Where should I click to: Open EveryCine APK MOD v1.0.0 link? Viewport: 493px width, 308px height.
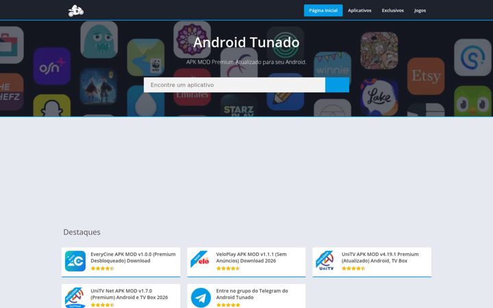(x=133, y=257)
